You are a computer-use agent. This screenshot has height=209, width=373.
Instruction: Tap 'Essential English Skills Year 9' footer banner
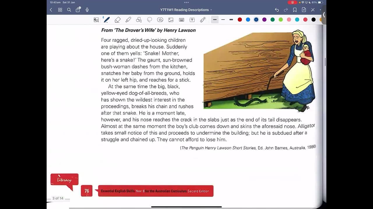pyautogui.click(x=156, y=191)
